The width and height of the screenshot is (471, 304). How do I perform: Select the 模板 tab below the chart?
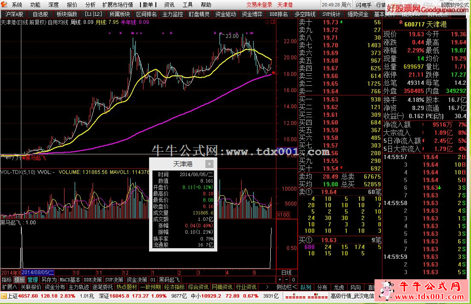coord(20,280)
